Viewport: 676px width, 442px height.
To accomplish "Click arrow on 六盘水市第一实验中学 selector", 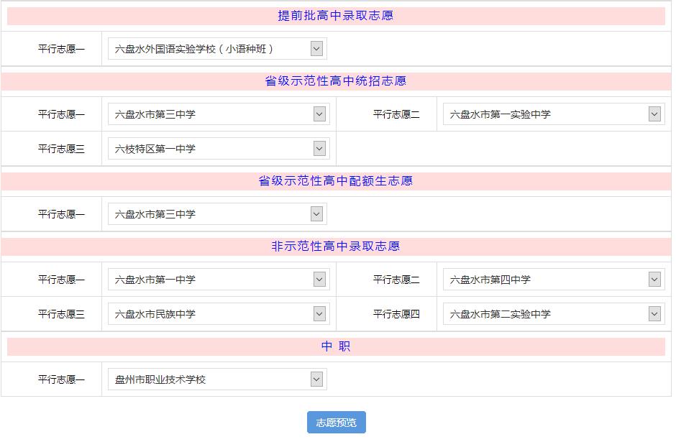I will (x=653, y=114).
